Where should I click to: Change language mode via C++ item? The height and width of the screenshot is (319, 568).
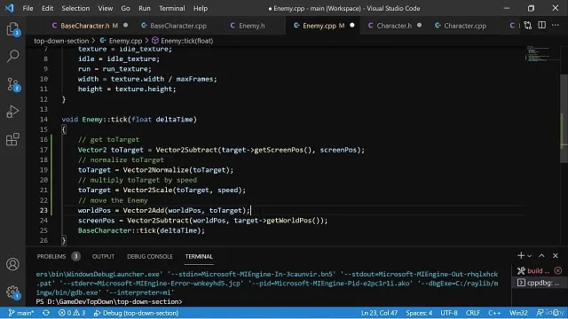coord(494,313)
